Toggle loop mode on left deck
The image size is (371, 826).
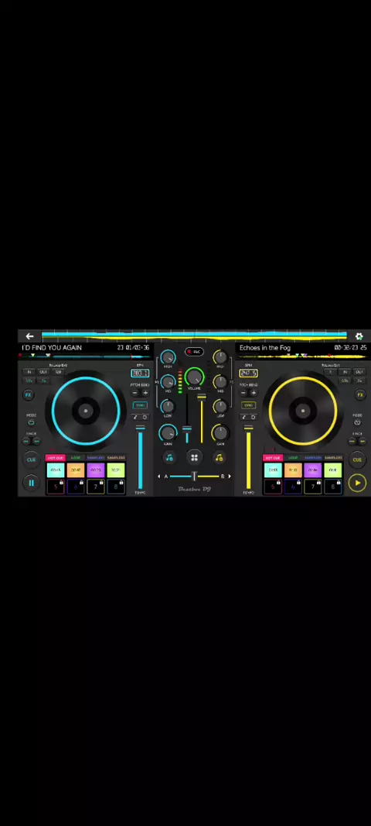31,422
